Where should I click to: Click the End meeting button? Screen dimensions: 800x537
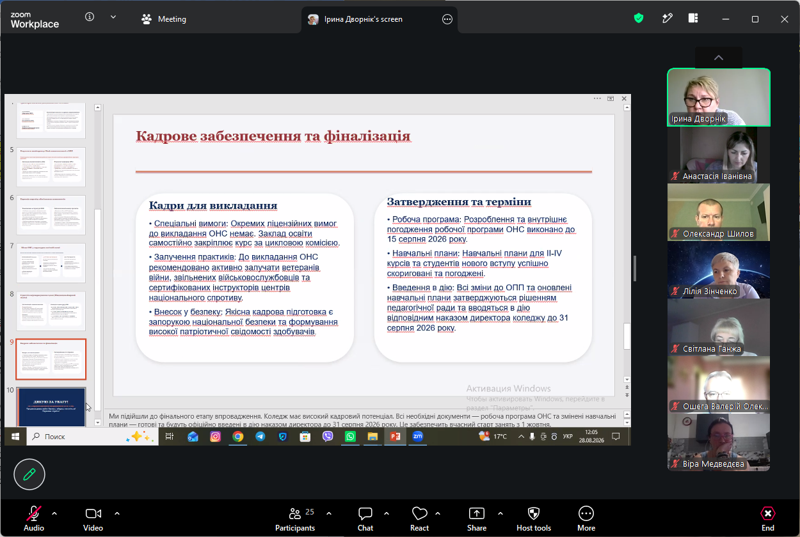pyautogui.click(x=768, y=518)
